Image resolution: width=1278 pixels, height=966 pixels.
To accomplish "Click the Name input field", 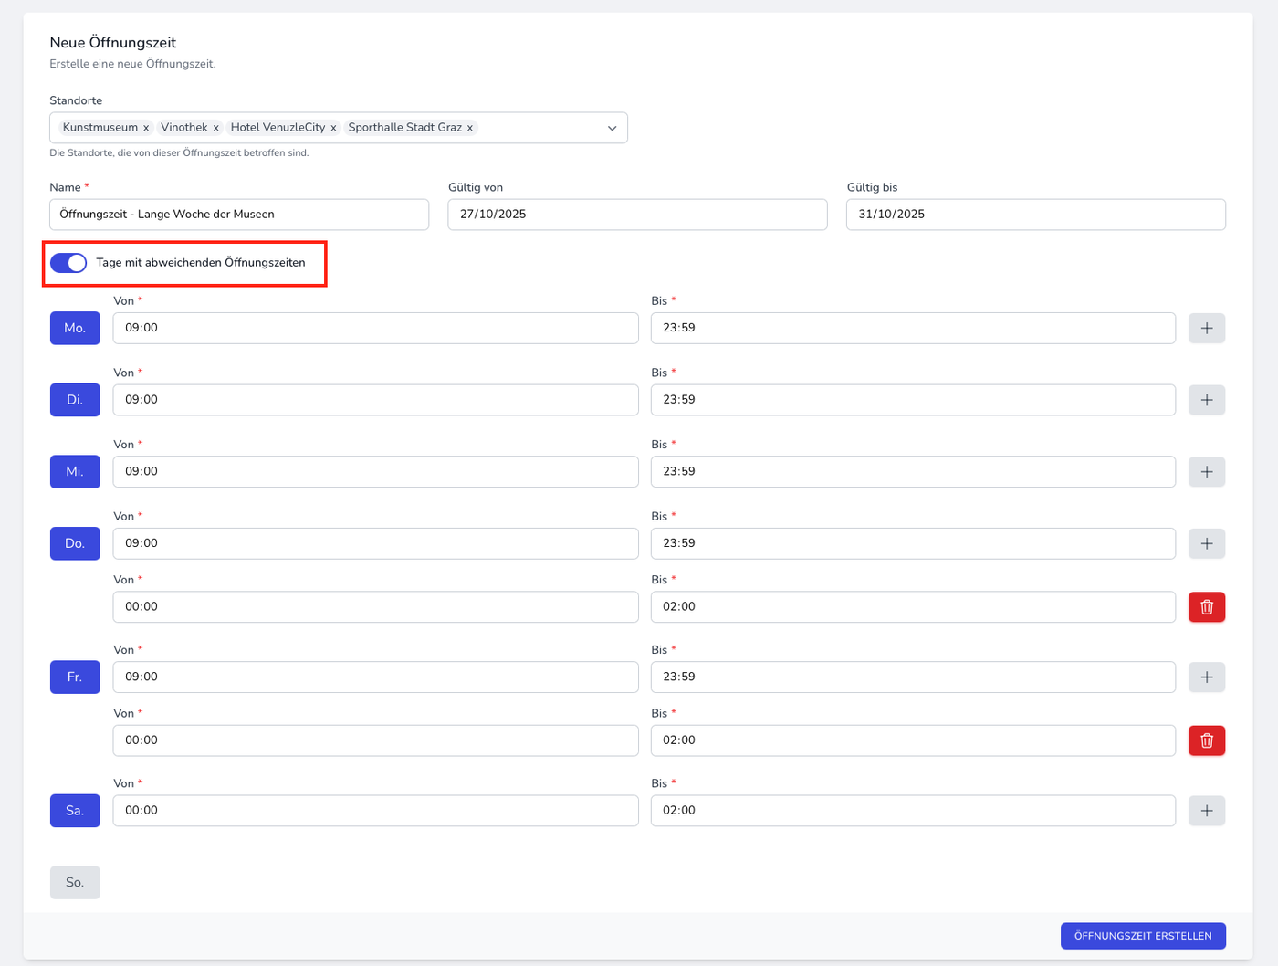I will click(x=239, y=215).
